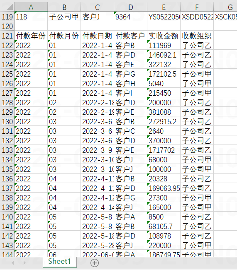
Task: Click 子公司甲 cell in row 119
Action: (64, 17)
